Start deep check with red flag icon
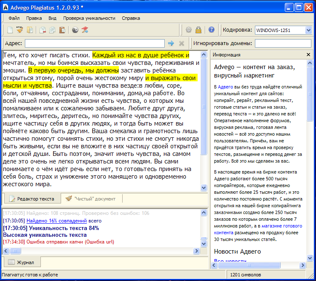The image size is (316, 281). coord(85,30)
